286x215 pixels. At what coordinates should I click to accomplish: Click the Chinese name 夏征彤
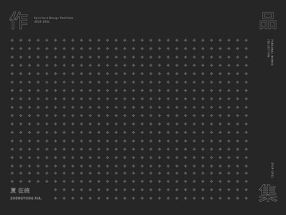[x=20, y=191]
